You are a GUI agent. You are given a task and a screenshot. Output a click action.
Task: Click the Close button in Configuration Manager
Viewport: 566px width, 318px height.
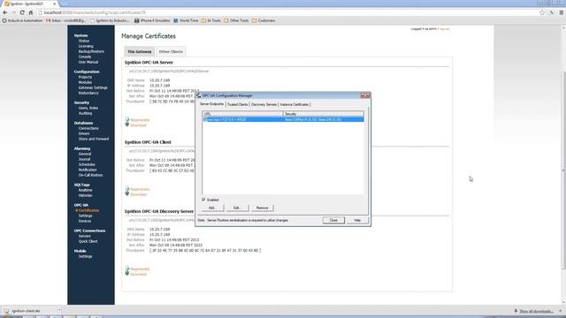click(x=333, y=220)
